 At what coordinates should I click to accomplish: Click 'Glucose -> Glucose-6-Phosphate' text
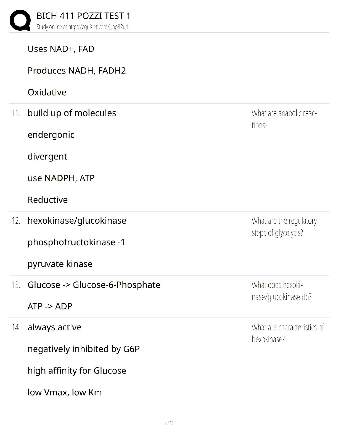pos(94,285)
